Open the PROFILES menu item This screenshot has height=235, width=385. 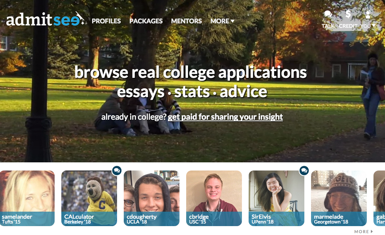click(x=106, y=21)
